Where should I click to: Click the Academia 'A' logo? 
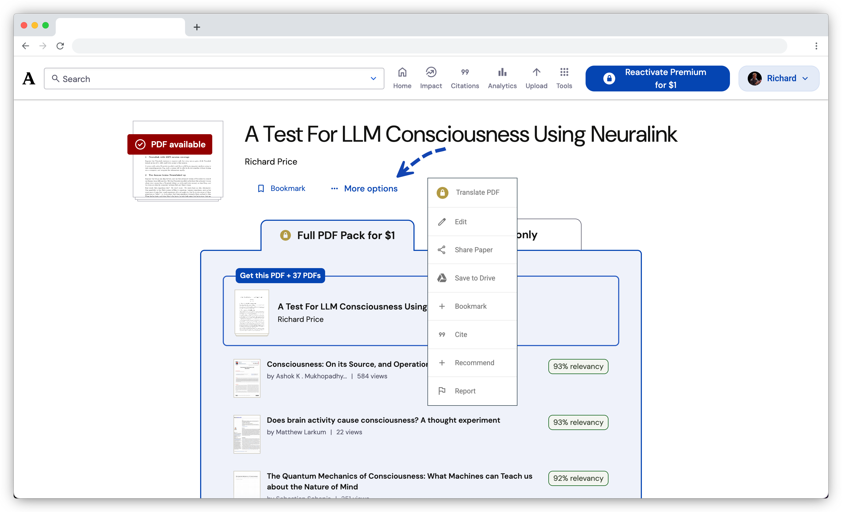[x=29, y=79]
